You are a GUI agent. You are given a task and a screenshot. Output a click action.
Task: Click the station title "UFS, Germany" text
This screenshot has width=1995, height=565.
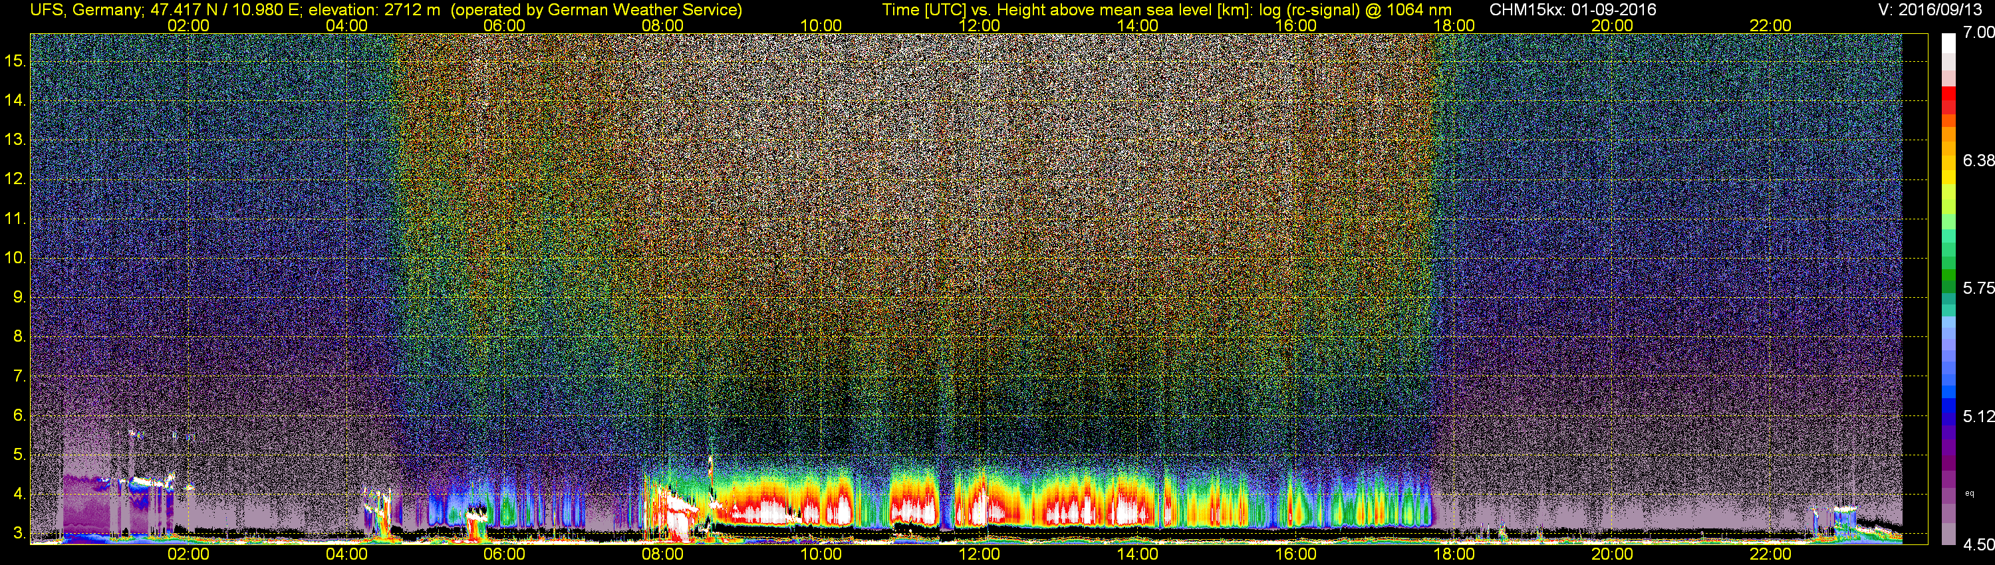pos(85,10)
